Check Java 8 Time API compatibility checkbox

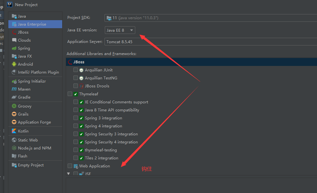pyautogui.click(x=76, y=110)
